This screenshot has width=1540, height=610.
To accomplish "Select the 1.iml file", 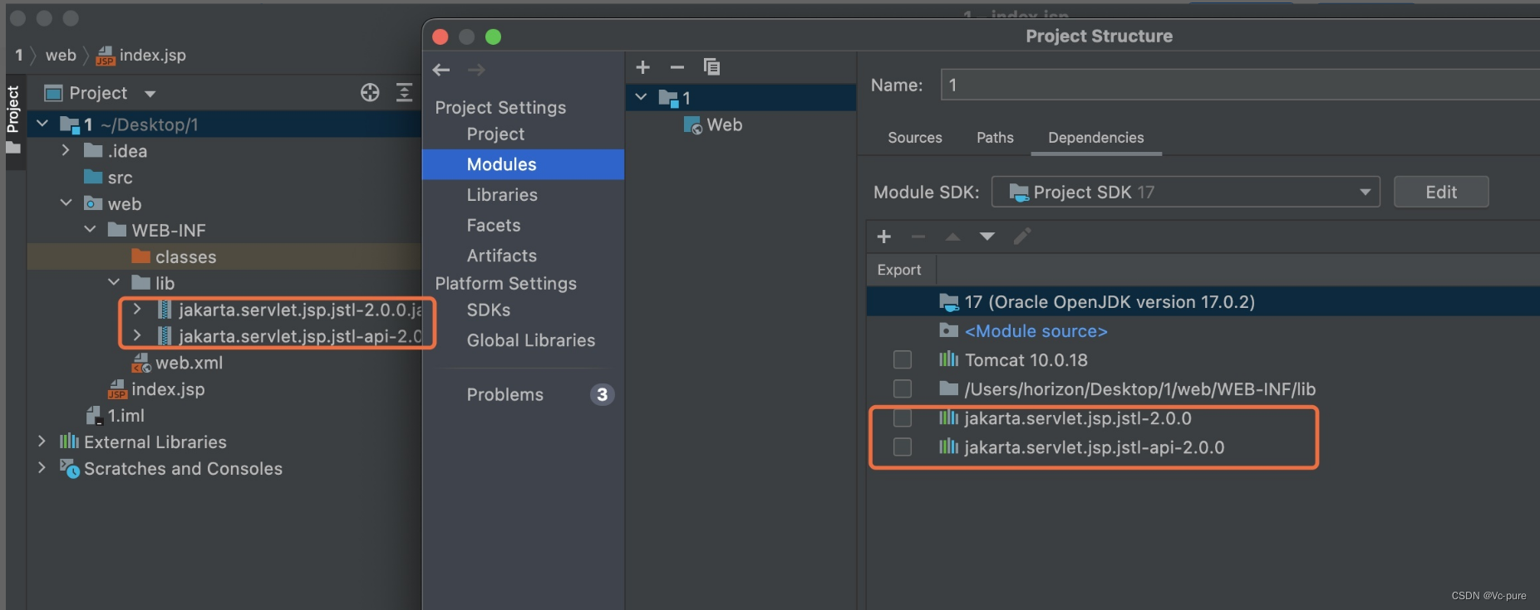I will click(x=115, y=416).
